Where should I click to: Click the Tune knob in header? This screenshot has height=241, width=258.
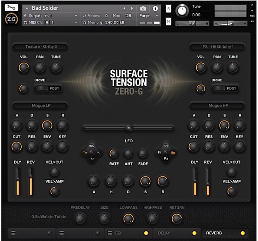tap(182, 11)
